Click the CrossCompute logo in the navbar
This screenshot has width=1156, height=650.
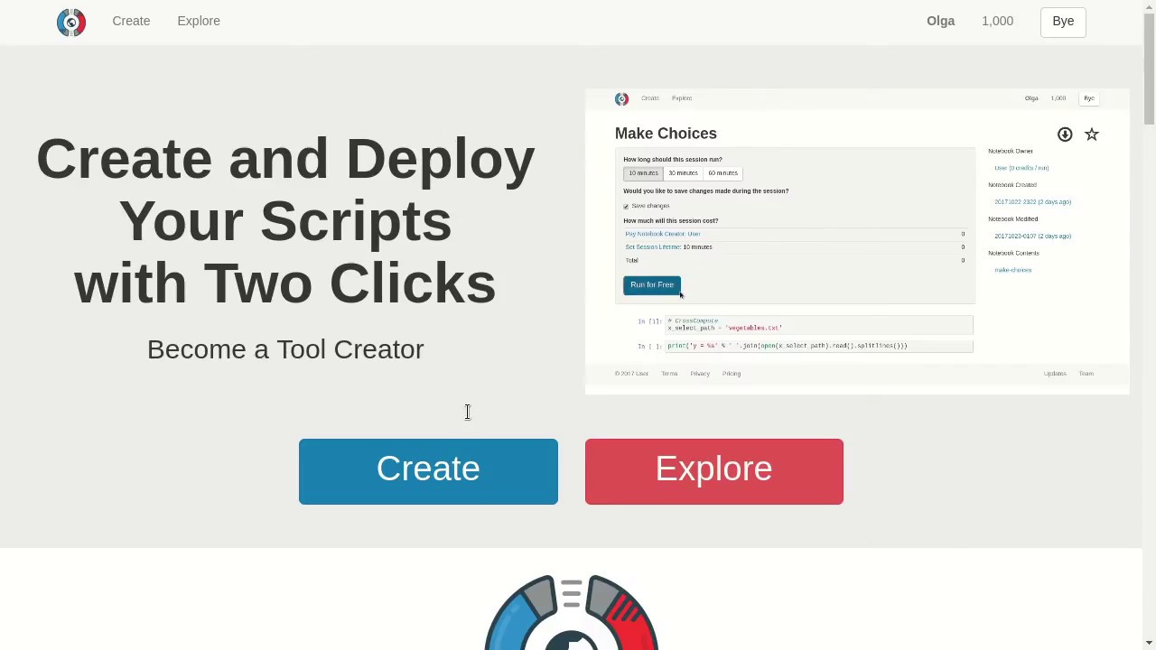click(x=71, y=22)
